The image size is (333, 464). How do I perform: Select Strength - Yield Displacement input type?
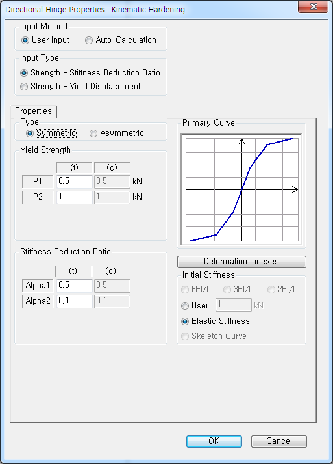pos(80,87)
